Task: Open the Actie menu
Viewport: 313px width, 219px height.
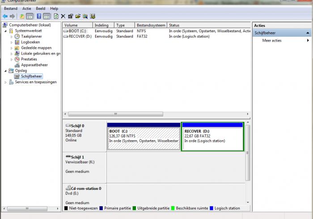Action: click(x=26, y=9)
